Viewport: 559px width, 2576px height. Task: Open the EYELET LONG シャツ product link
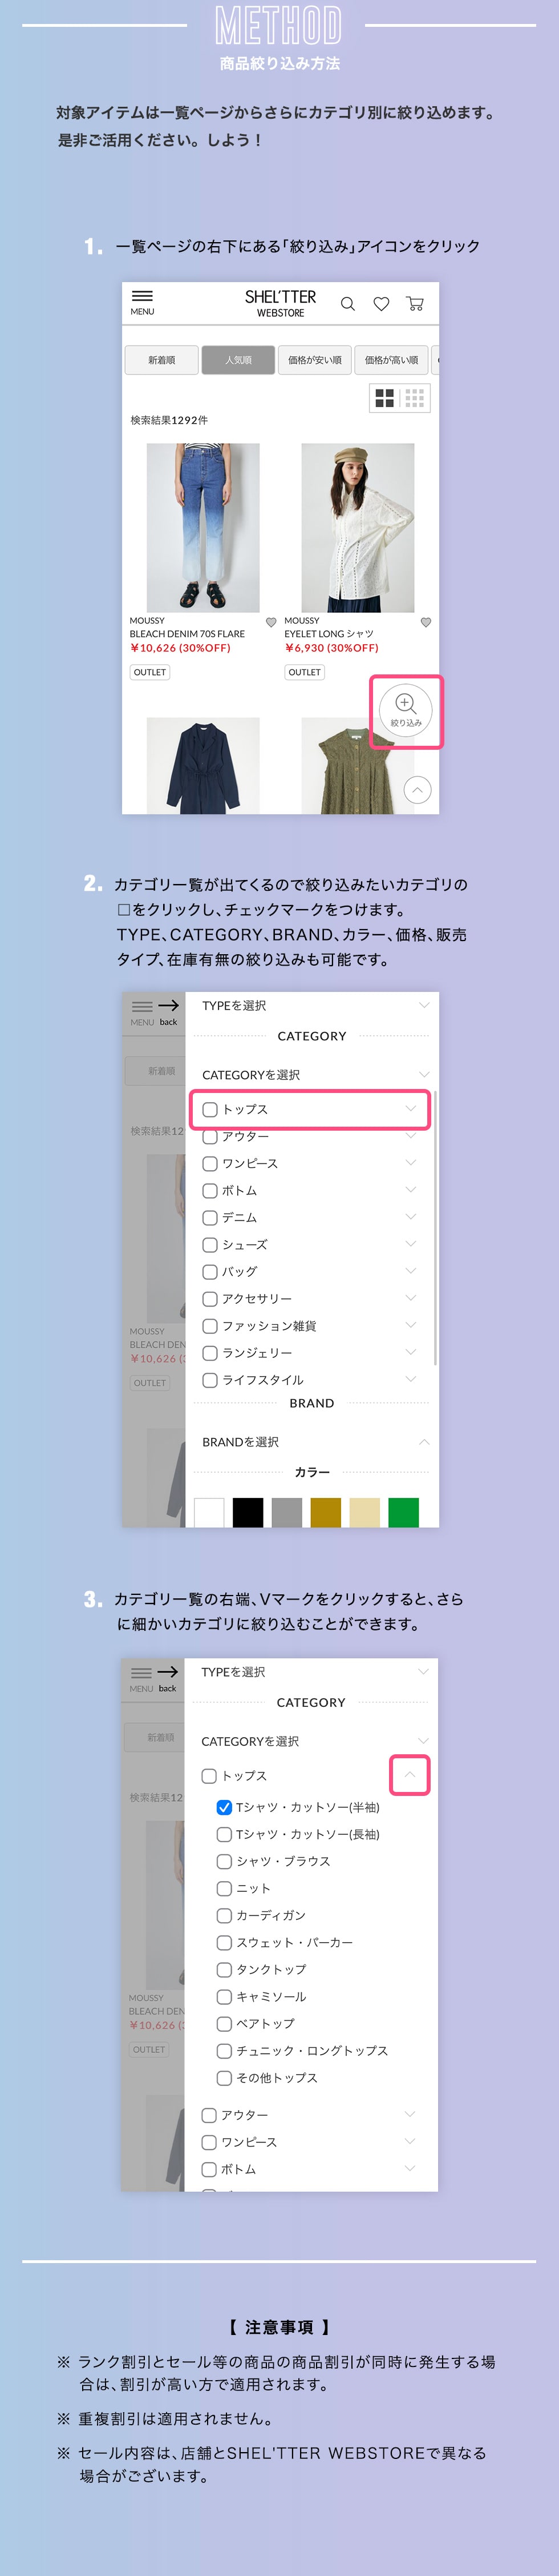329,634
